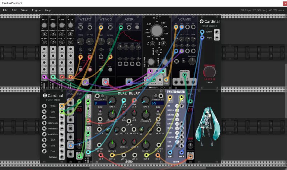Click the Dual Delay TIME A knob
Image resolution: width=287 pixels, height=170 pixels.
pos(112,101)
